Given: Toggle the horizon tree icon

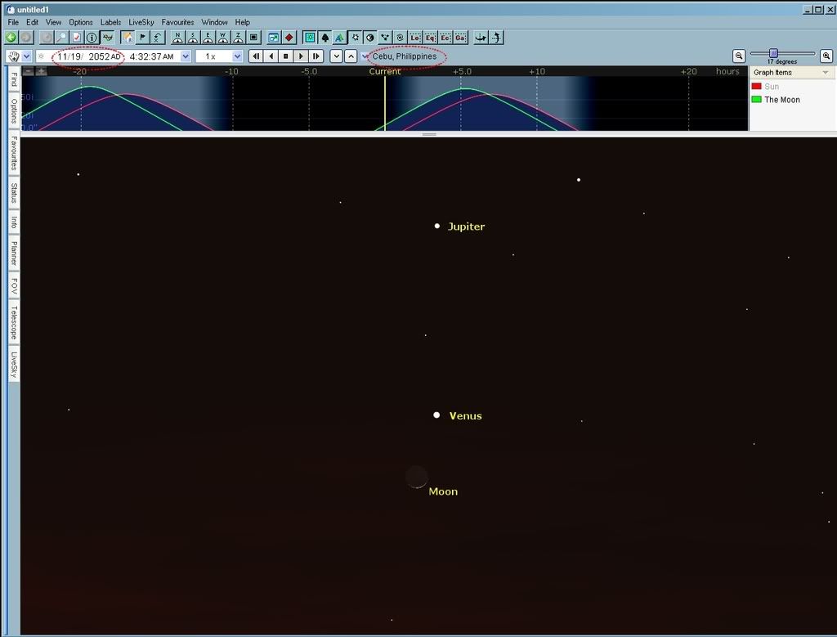Looking at the screenshot, I should click(x=325, y=38).
